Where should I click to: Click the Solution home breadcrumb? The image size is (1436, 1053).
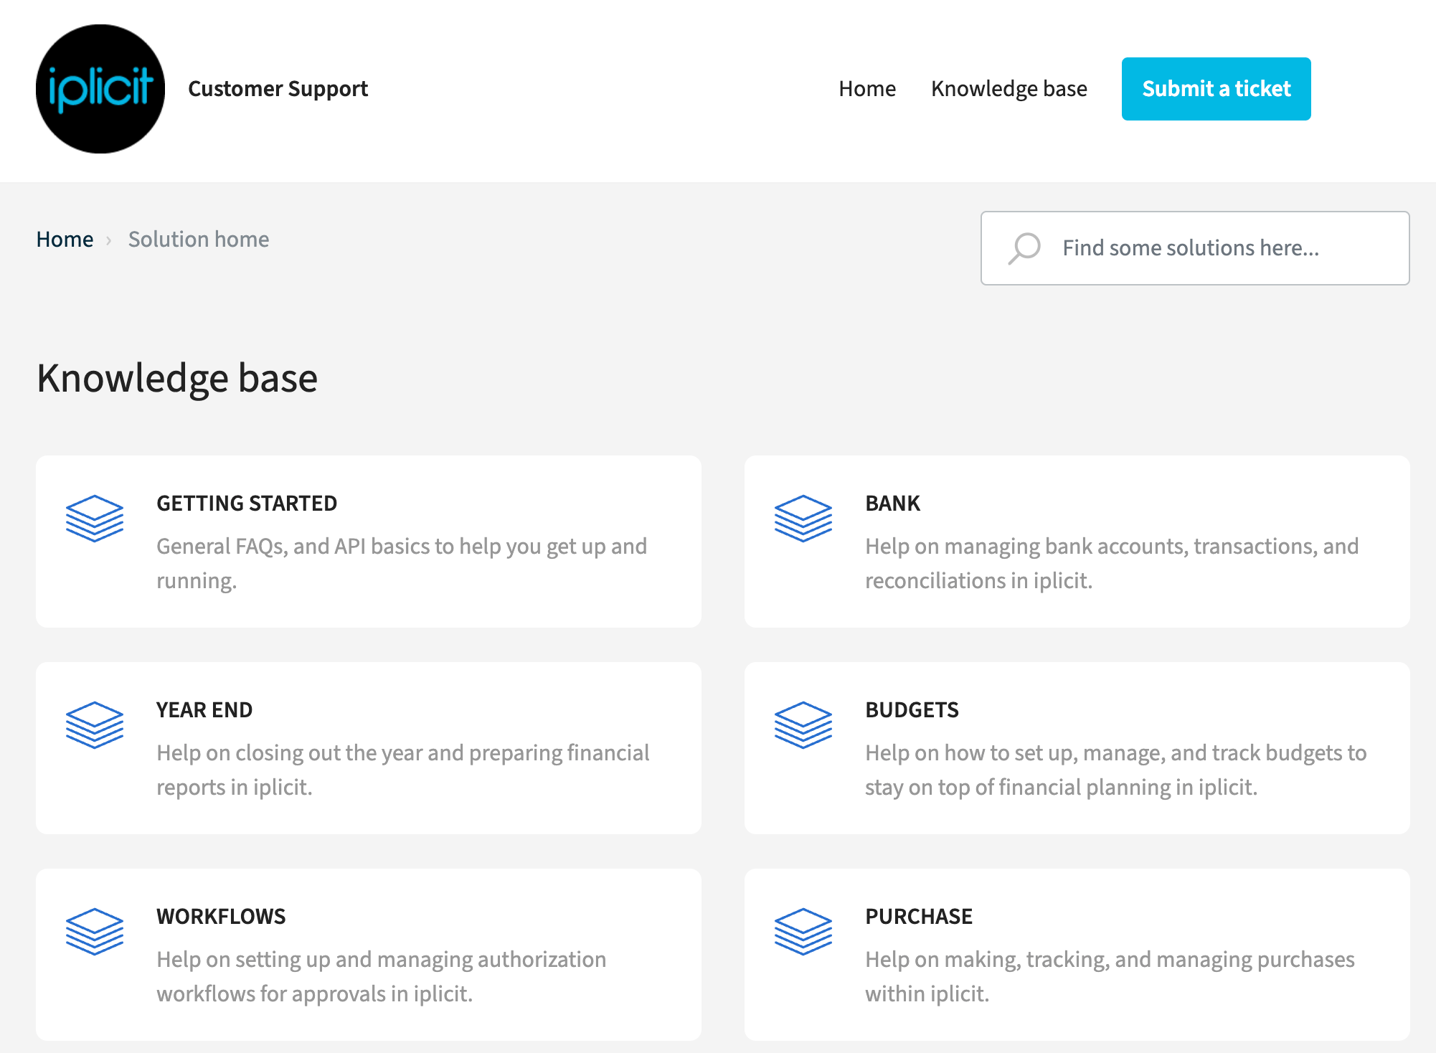click(199, 240)
